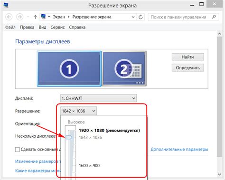Viewport: 225px width, 180px height.
Task: Open the Сервис menu
Action: (57, 27)
